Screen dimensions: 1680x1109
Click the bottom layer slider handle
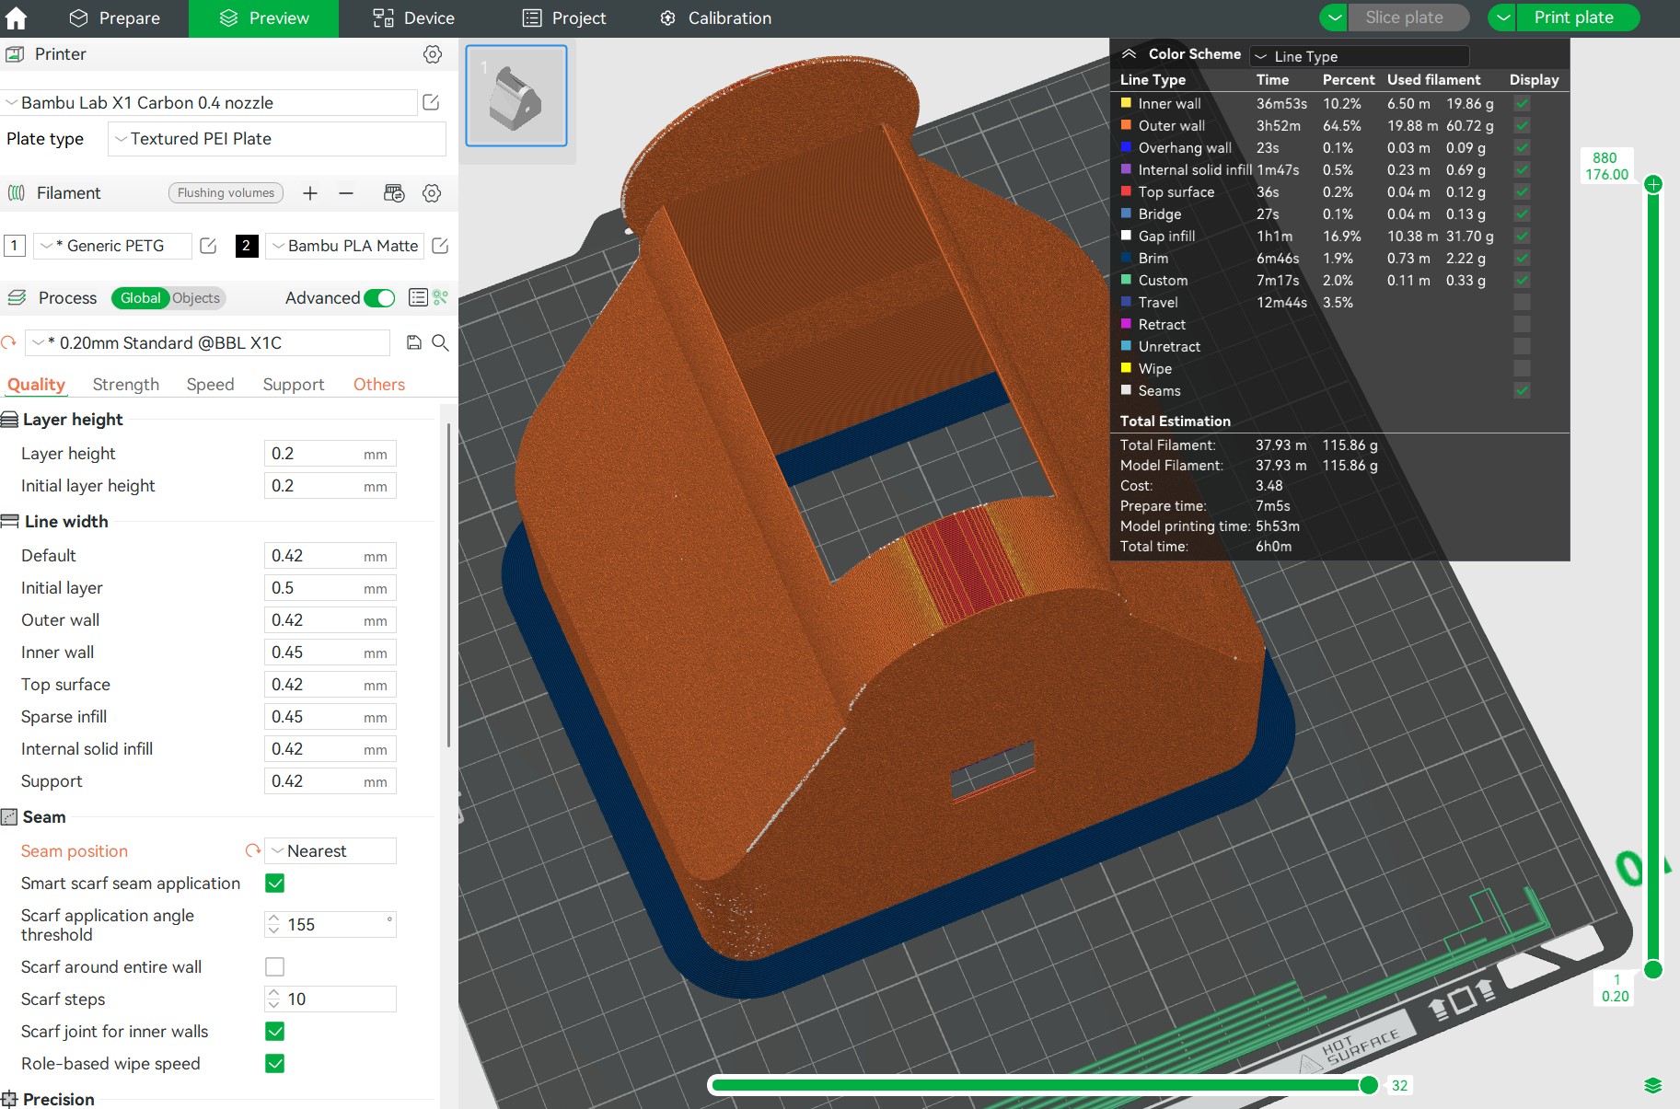1653,969
